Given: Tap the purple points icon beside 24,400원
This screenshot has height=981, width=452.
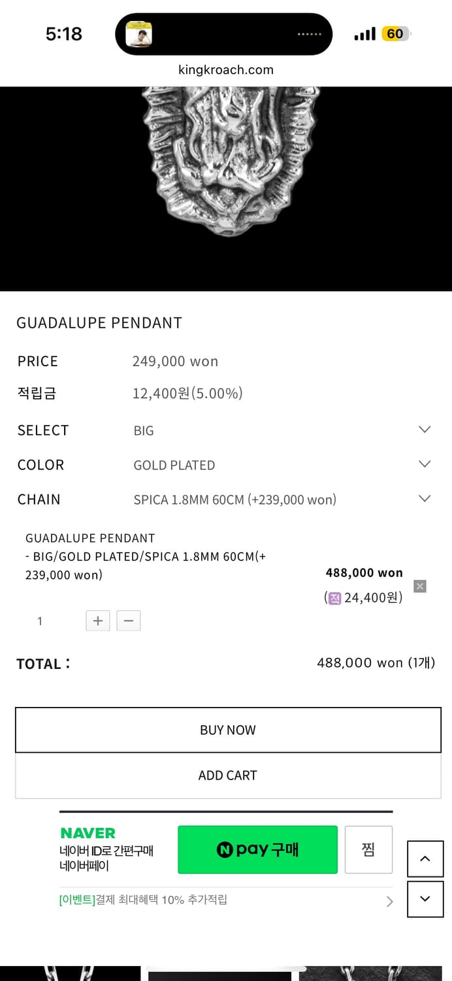Looking at the screenshot, I should point(335,598).
